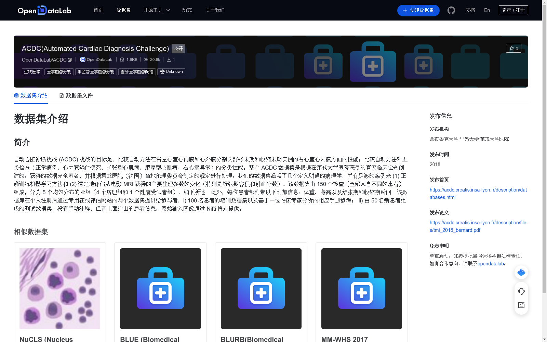547x342 pixels.
Task: Open the OpenDataLab logo homepage
Action: [44, 10]
